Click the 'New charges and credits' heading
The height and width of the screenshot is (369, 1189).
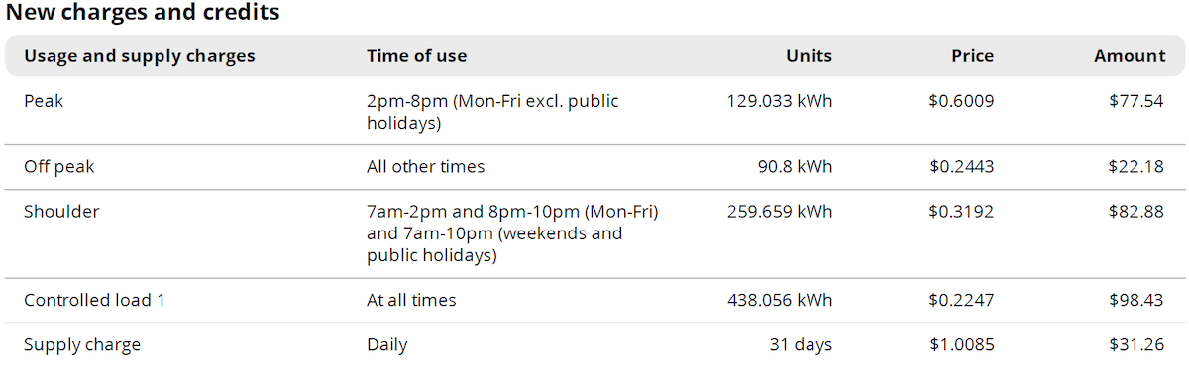[x=142, y=13]
